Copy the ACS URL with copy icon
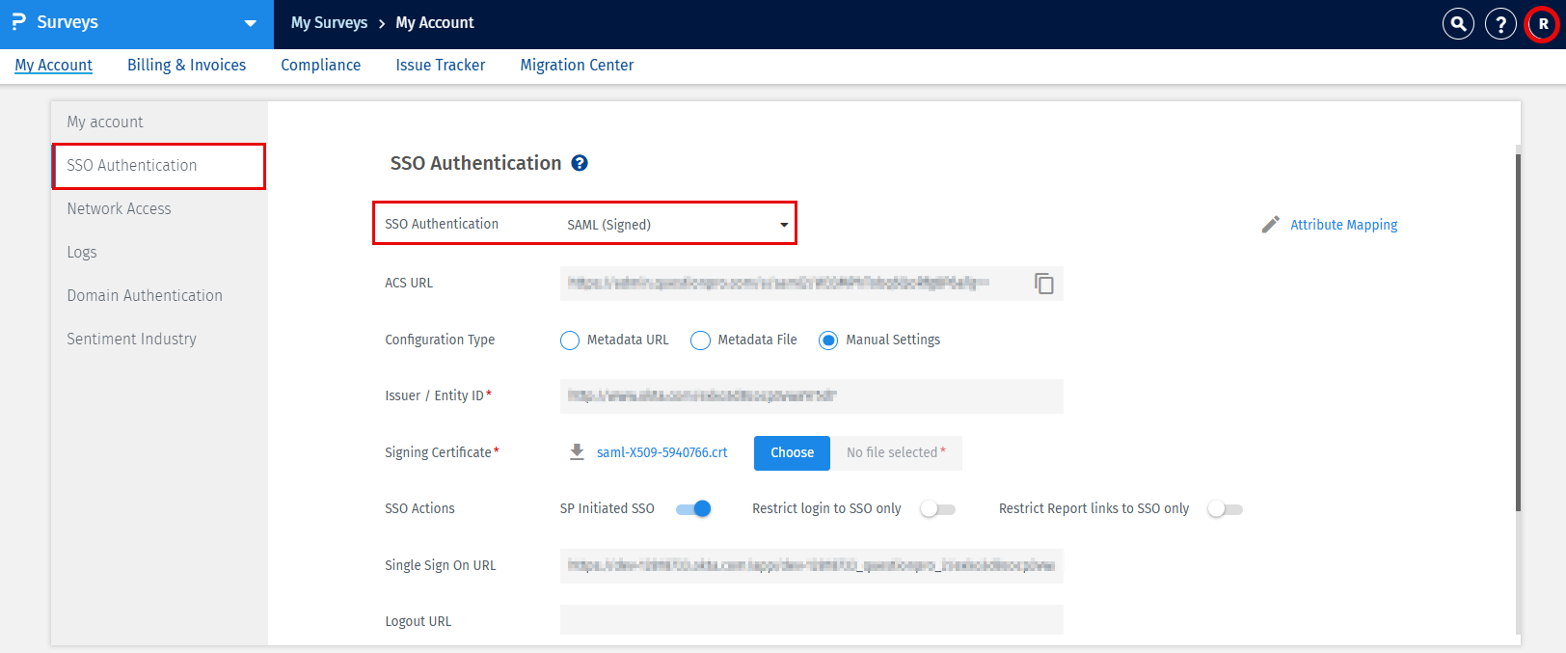Screen dimensions: 1566x653 (x=1043, y=284)
